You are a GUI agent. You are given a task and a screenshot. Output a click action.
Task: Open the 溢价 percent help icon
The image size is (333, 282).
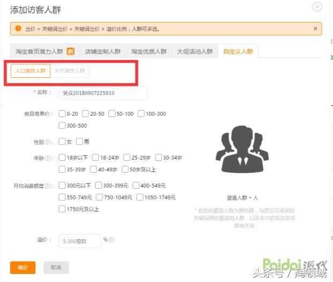pos(112,240)
